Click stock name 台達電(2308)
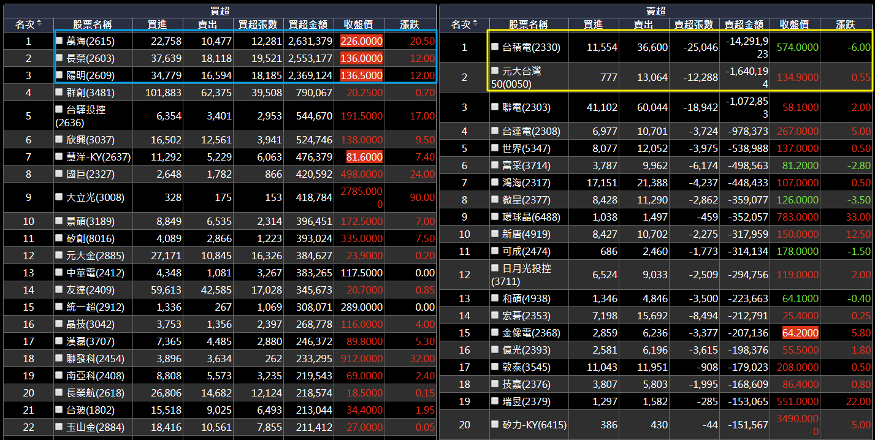Viewport: 875px width, 440px height. [x=531, y=131]
